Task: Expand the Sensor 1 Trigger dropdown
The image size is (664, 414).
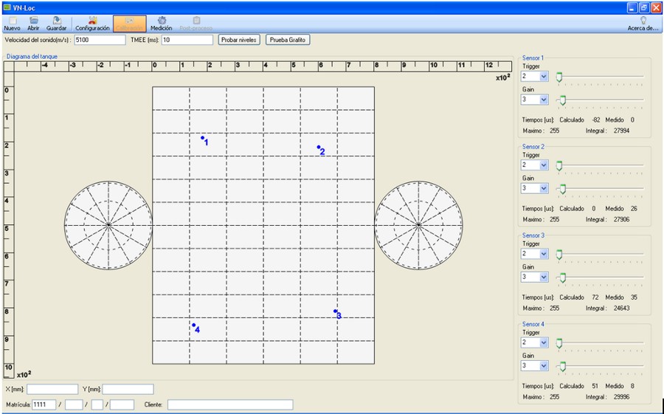Action: tap(544, 77)
